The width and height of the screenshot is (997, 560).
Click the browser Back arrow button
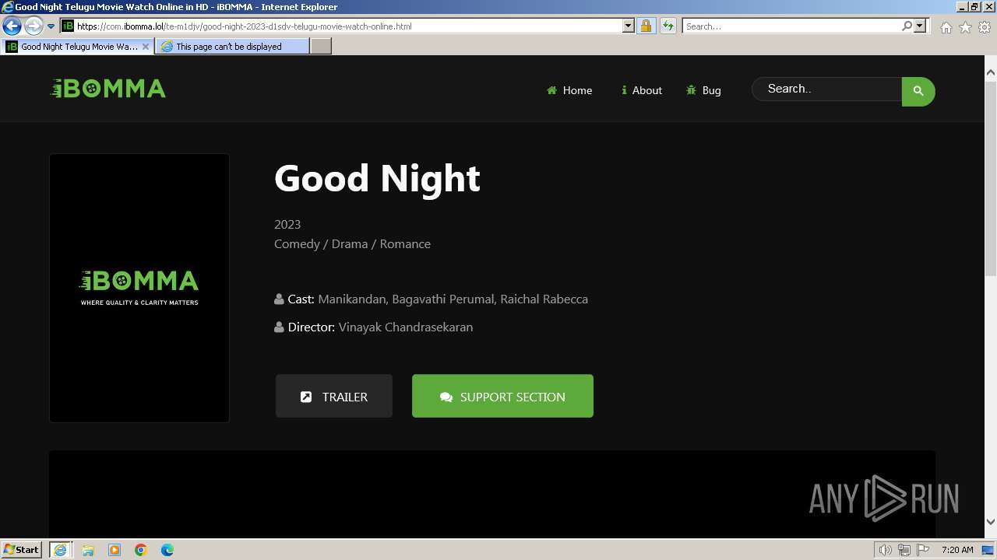tap(12, 26)
